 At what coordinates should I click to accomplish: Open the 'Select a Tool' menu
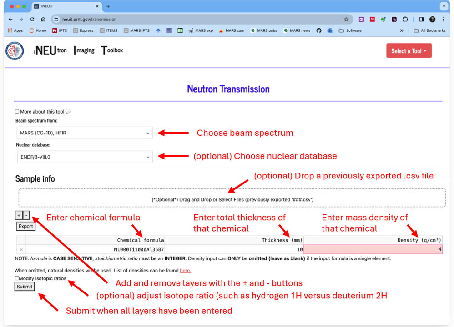point(409,51)
